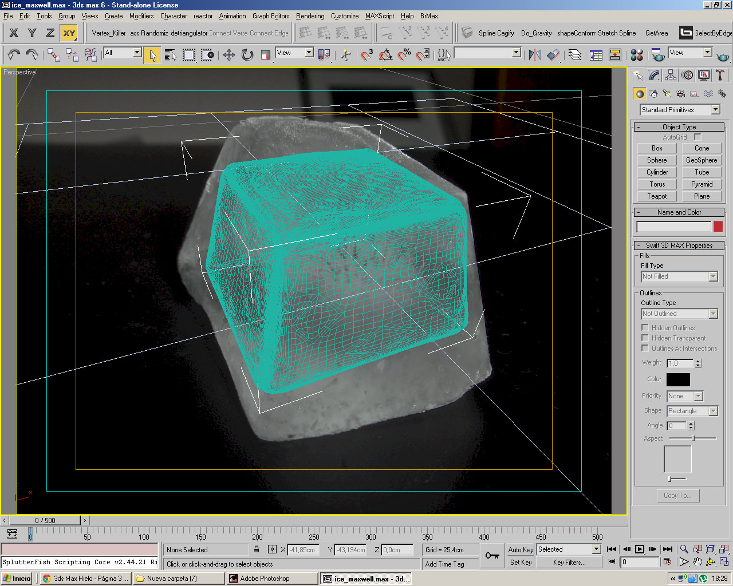Click the Zoom Extents viewport icon
Image resolution: width=733 pixels, height=586 pixels.
tap(711, 549)
